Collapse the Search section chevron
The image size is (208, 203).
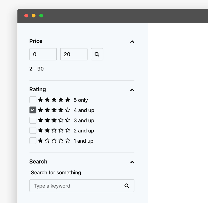tap(132, 162)
